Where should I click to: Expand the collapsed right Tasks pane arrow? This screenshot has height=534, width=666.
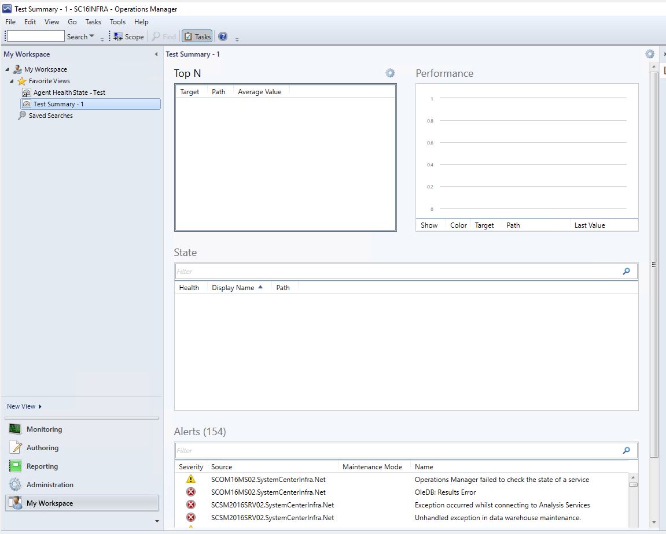[664, 54]
